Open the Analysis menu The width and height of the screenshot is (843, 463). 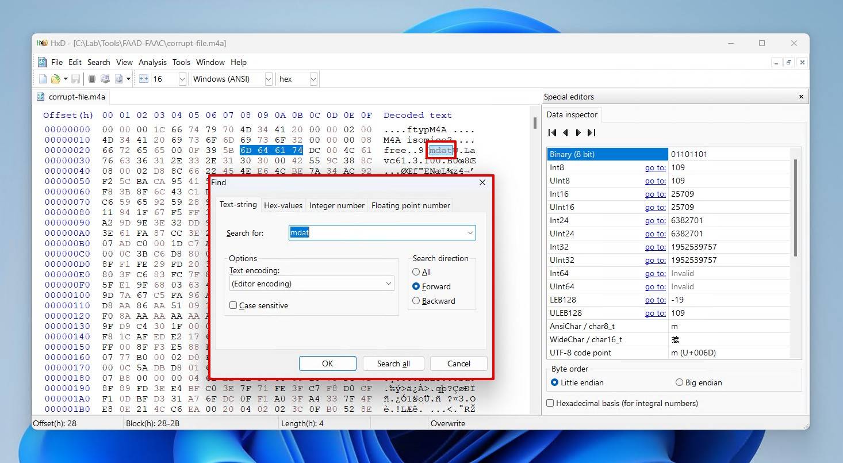152,62
